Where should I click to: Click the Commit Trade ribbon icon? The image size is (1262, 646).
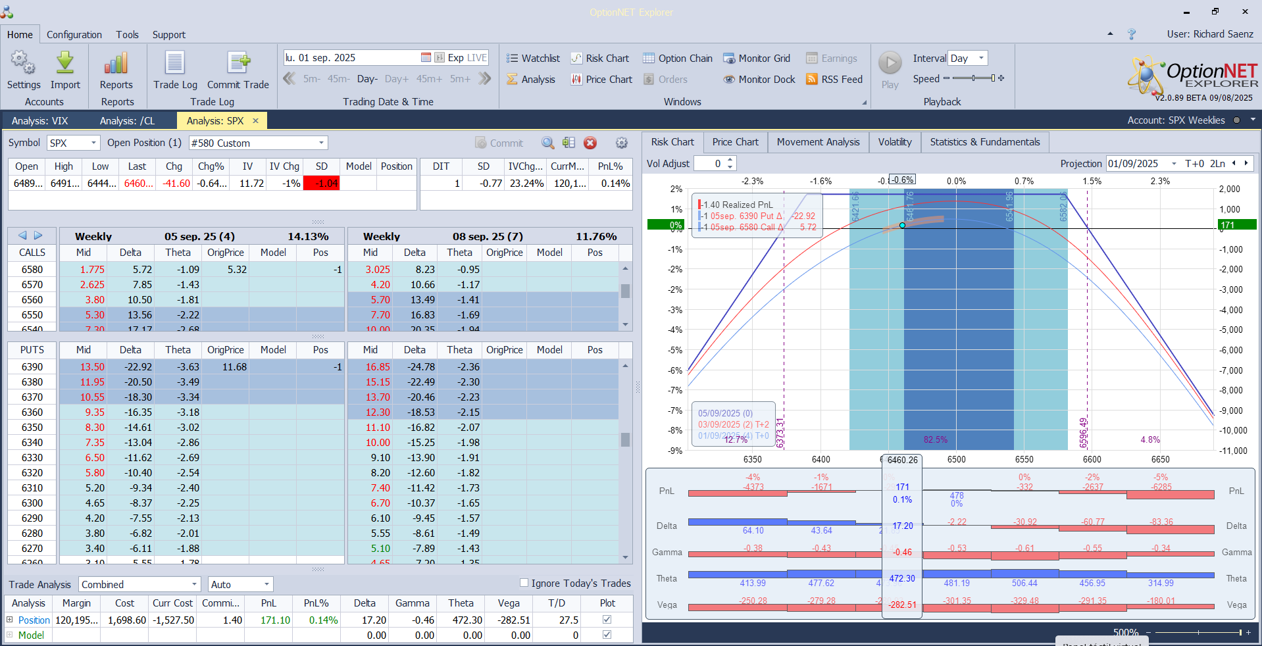(x=238, y=70)
